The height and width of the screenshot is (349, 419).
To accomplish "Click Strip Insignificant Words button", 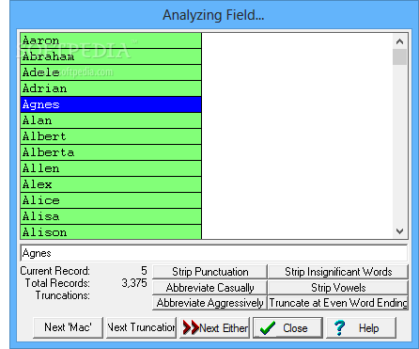I will click(338, 272).
